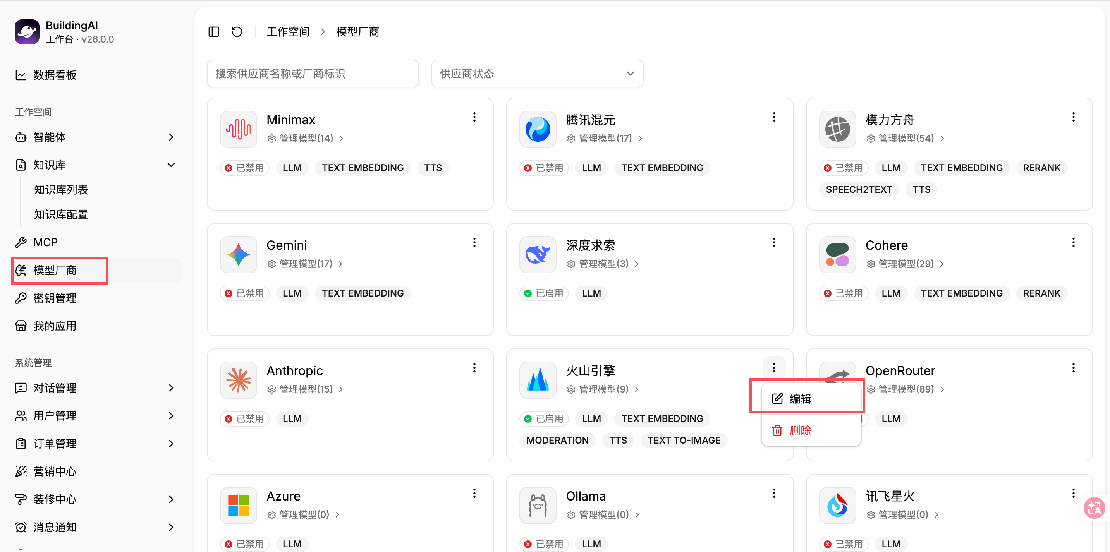Click the 讯飞星火 flame logo

(x=837, y=505)
